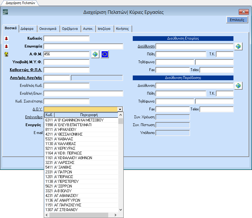Click the dropdown list scroll up arrow

(121, 115)
